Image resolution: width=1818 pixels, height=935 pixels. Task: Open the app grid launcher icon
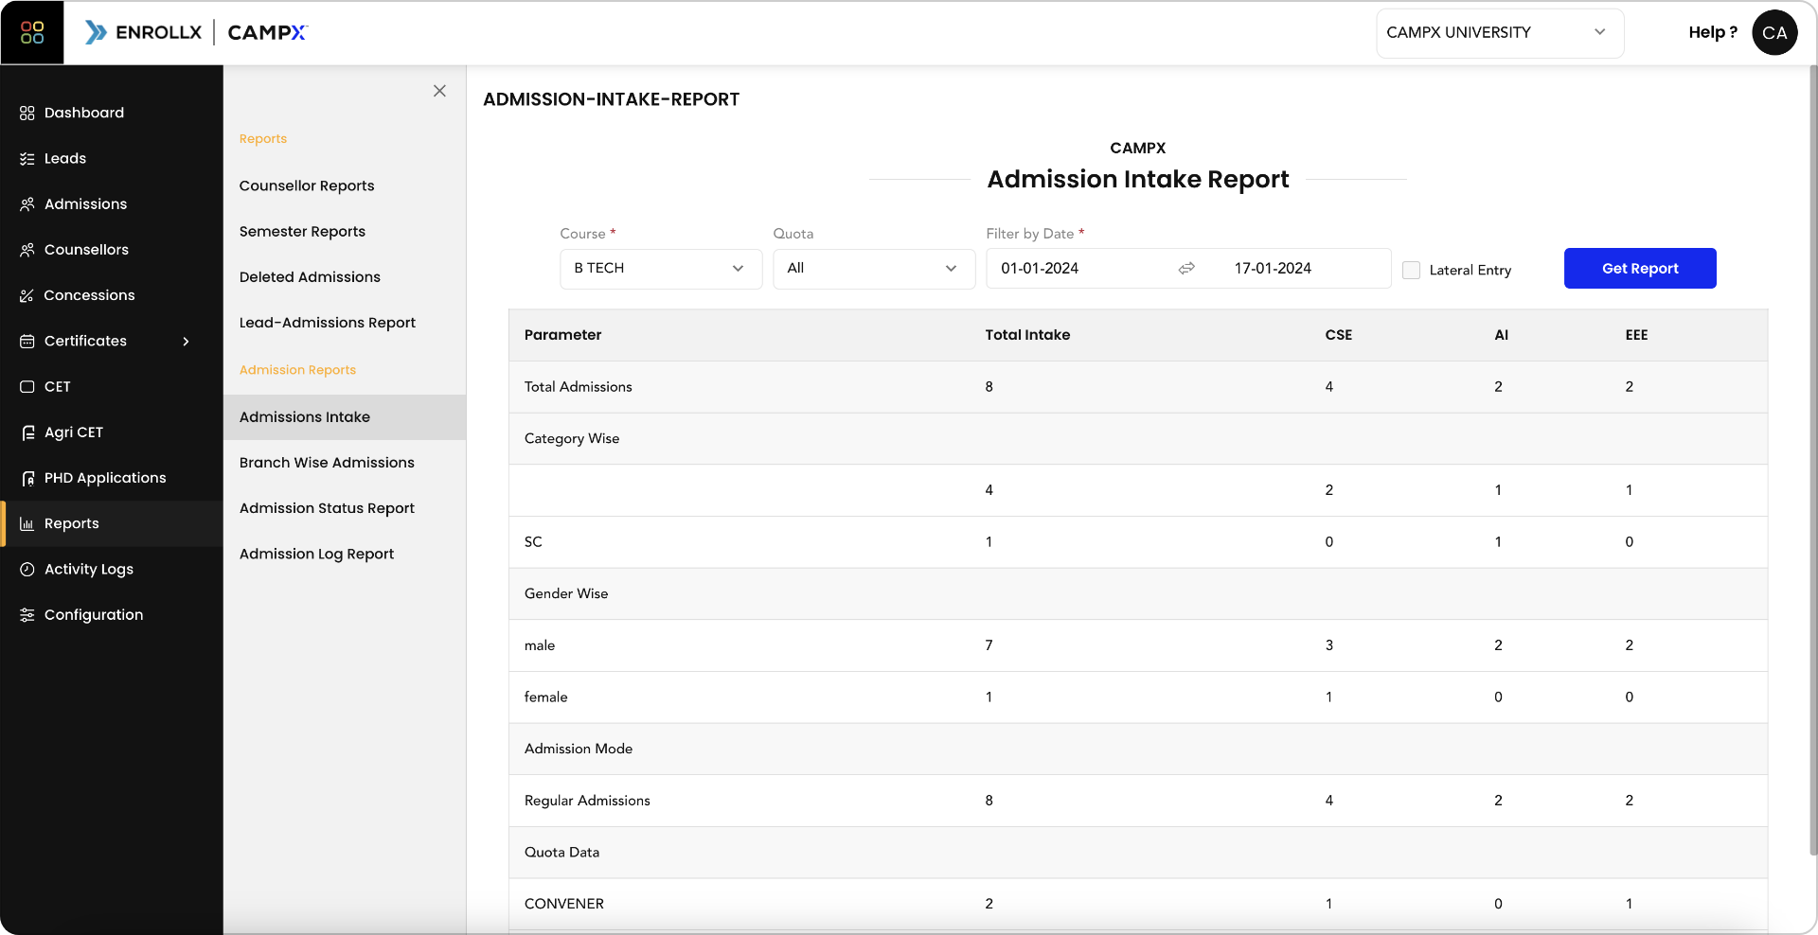(x=32, y=32)
